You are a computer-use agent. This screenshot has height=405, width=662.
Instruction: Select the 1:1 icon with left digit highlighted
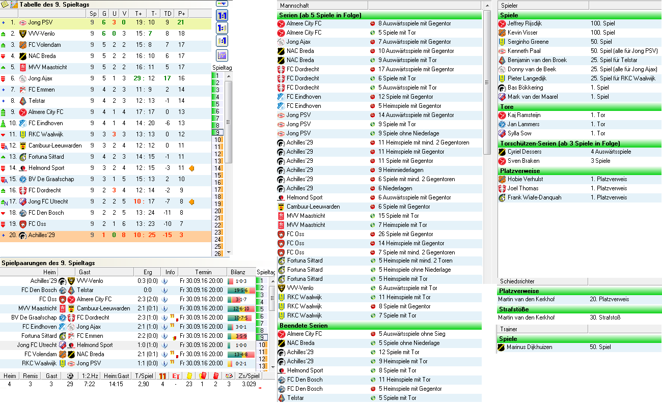(x=222, y=28)
